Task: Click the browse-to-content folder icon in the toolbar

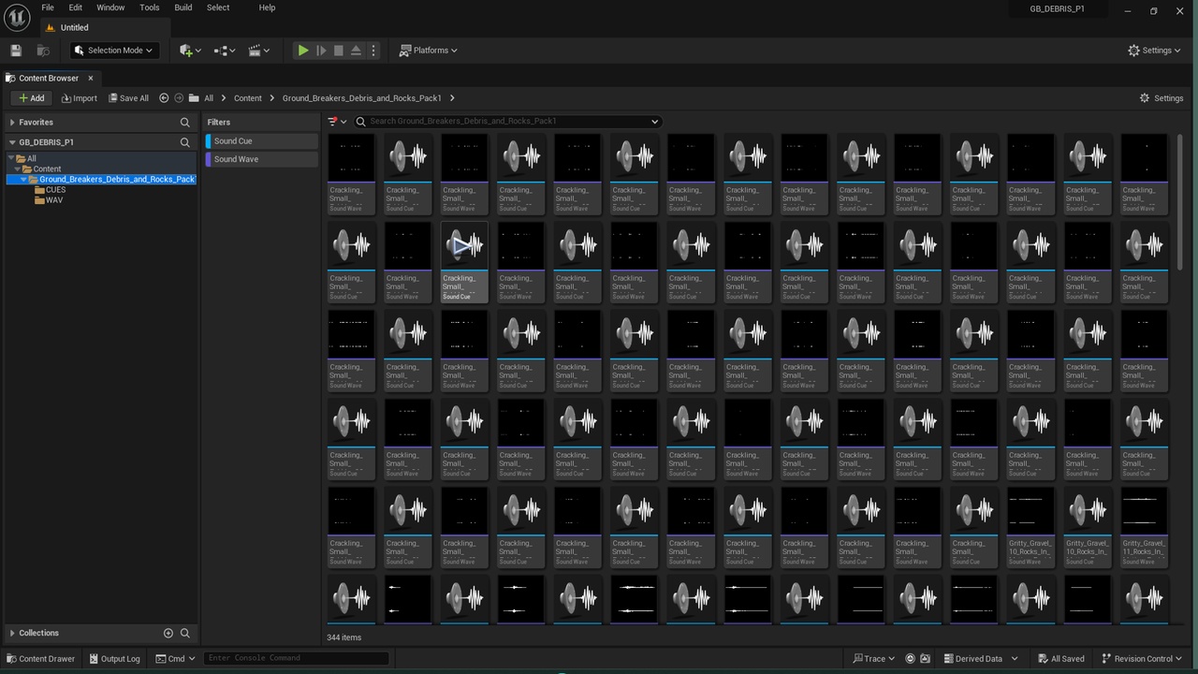Action: tap(43, 51)
